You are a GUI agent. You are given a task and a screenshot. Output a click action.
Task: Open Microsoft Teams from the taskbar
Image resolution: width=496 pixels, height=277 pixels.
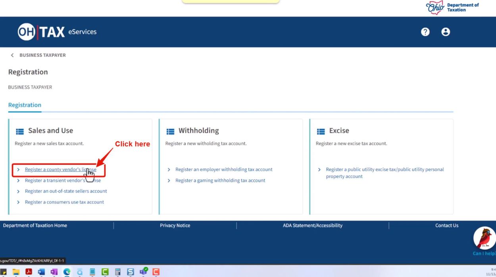tap(143, 272)
